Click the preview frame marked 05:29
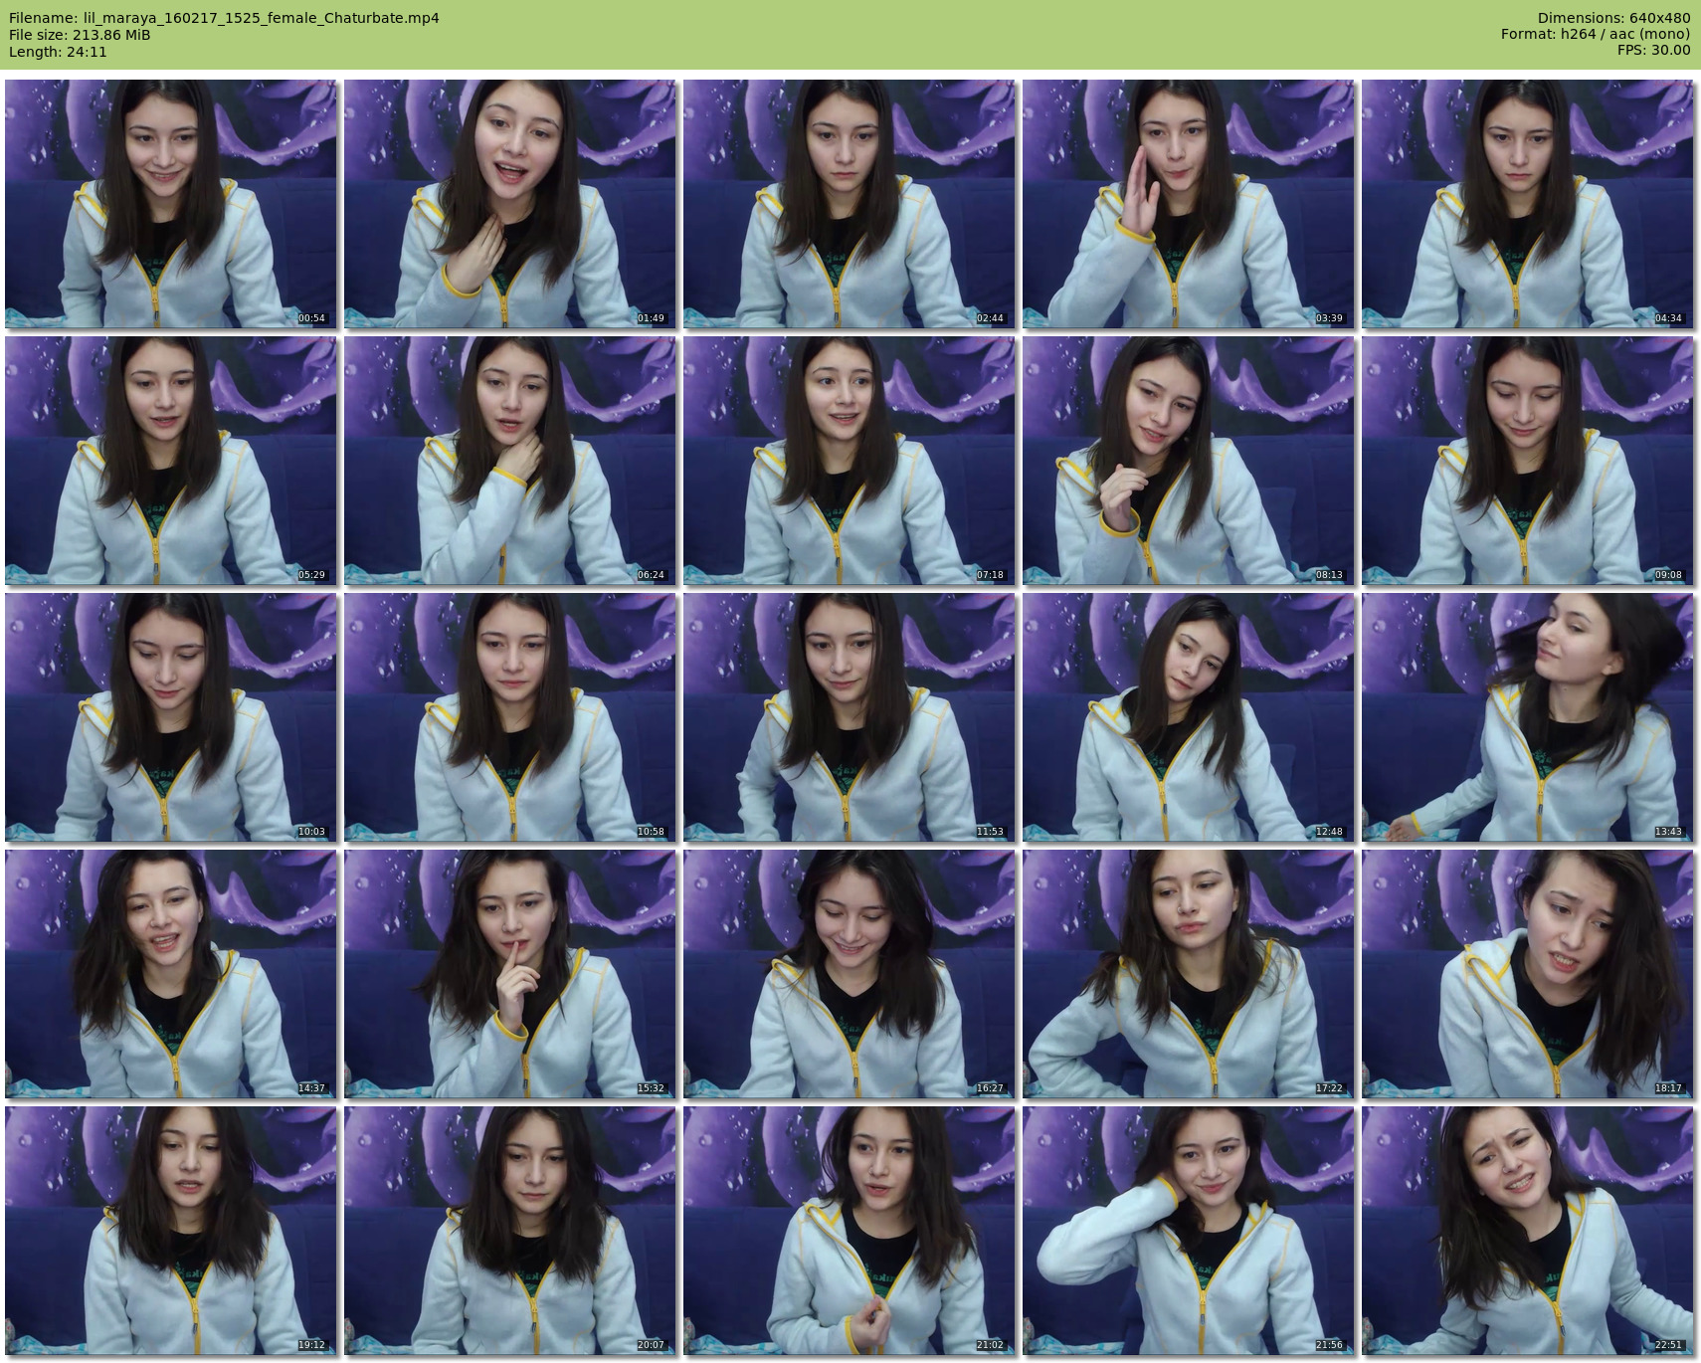The image size is (1701, 1363). pyautogui.click(x=170, y=461)
